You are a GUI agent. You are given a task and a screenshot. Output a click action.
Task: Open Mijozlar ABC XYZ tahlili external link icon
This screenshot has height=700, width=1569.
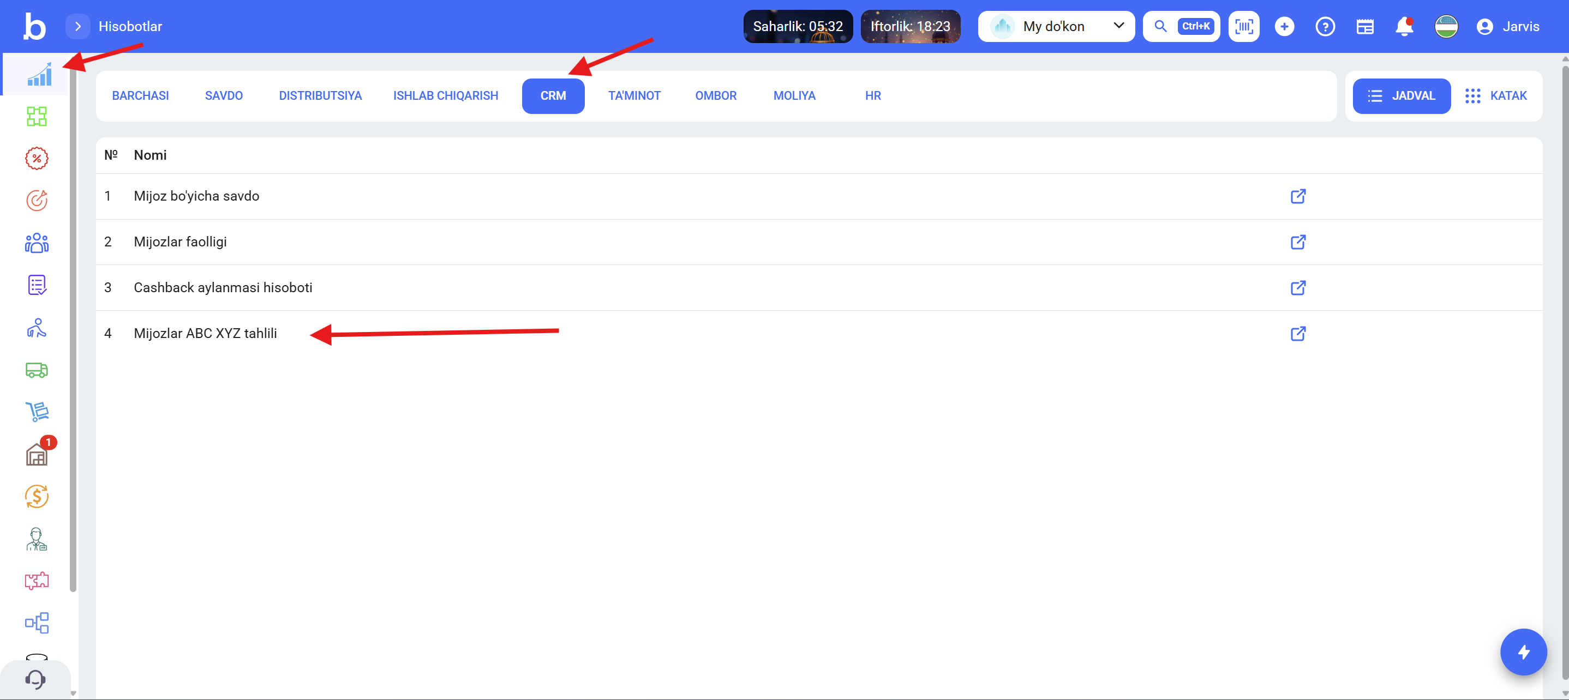[1297, 334]
